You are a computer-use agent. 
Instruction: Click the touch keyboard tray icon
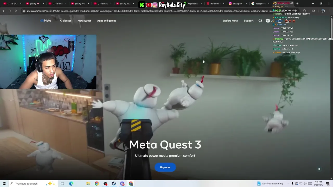click(310, 184)
